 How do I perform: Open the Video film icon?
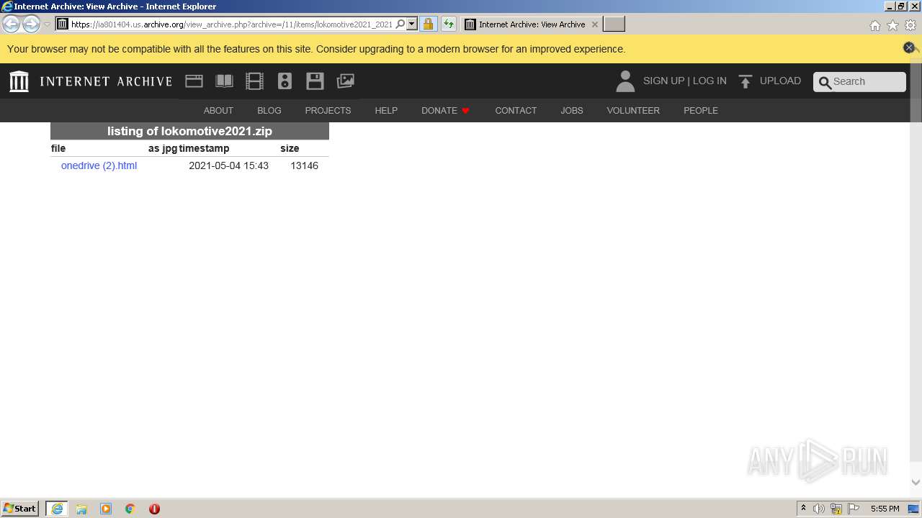point(254,81)
